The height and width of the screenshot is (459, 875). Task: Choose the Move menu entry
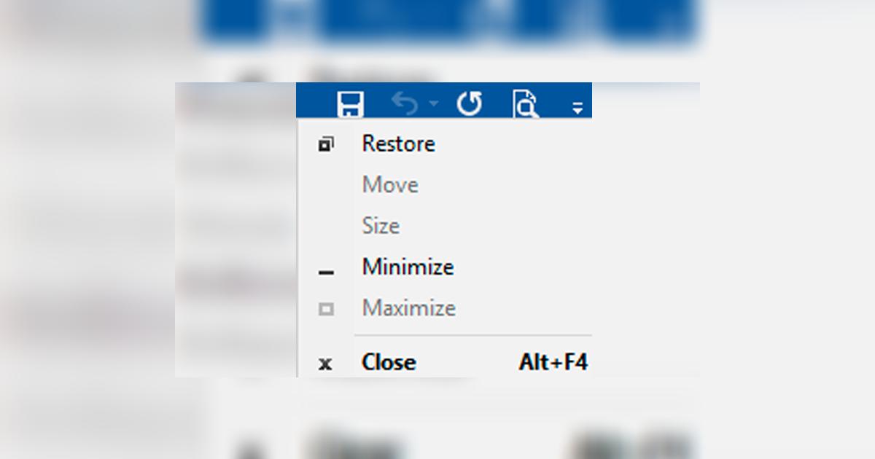click(390, 185)
